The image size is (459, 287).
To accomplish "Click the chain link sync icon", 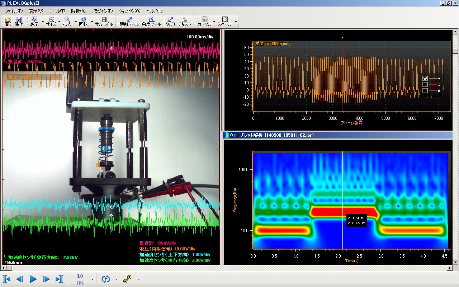I will pos(127,279).
